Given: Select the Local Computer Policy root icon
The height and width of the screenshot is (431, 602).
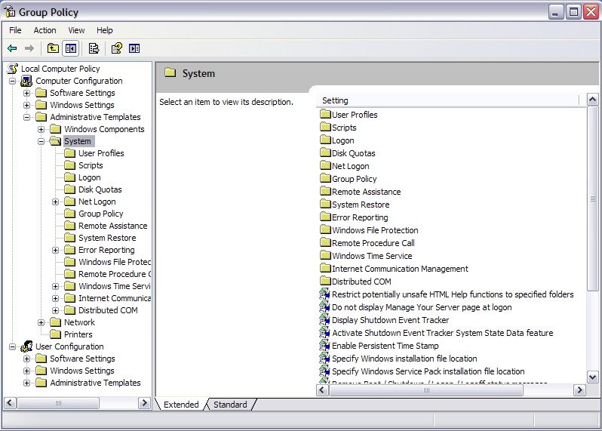Looking at the screenshot, I should pos(12,69).
